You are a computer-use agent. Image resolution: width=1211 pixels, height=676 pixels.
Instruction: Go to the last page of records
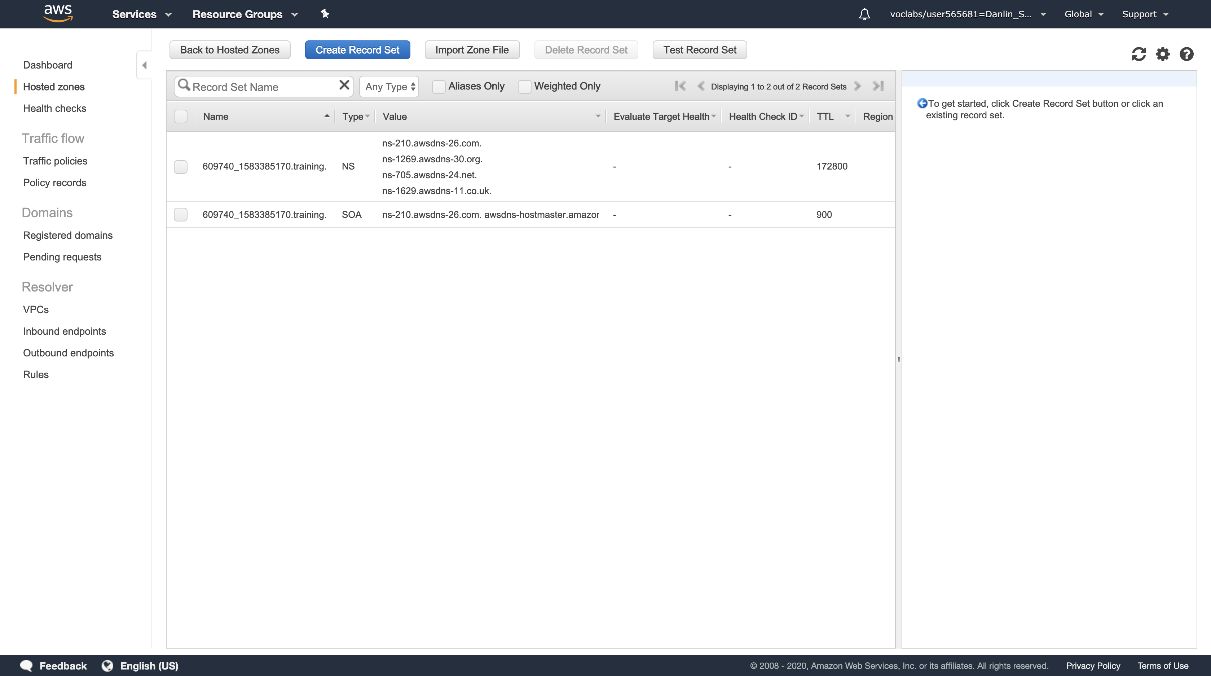tap(878, 86)
